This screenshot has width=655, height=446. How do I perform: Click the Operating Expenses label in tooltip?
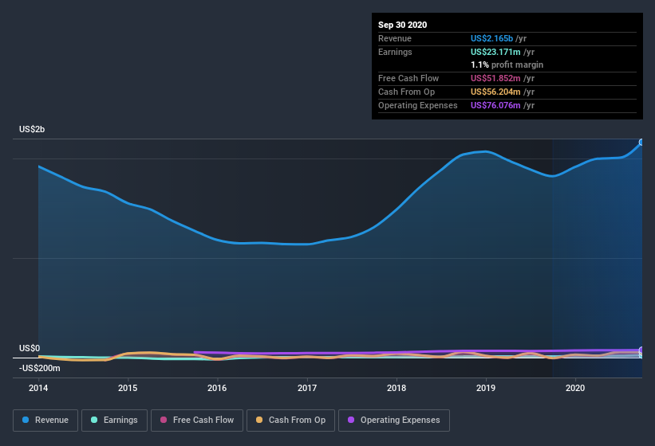tap(418, 105)
